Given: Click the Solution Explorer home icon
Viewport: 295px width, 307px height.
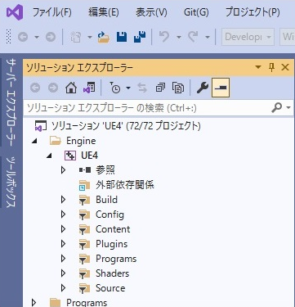Looking at the screenshot, I should 71,88.
